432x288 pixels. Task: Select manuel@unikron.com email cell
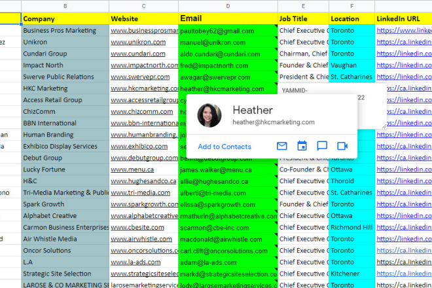228,42
